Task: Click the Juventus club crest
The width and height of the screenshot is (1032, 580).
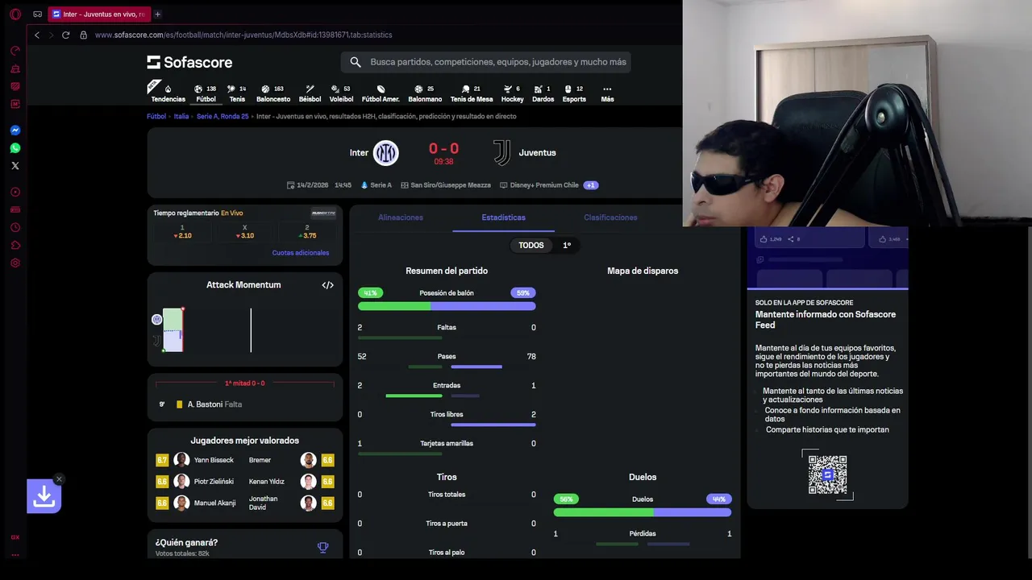Action: [x=501, y=152]
